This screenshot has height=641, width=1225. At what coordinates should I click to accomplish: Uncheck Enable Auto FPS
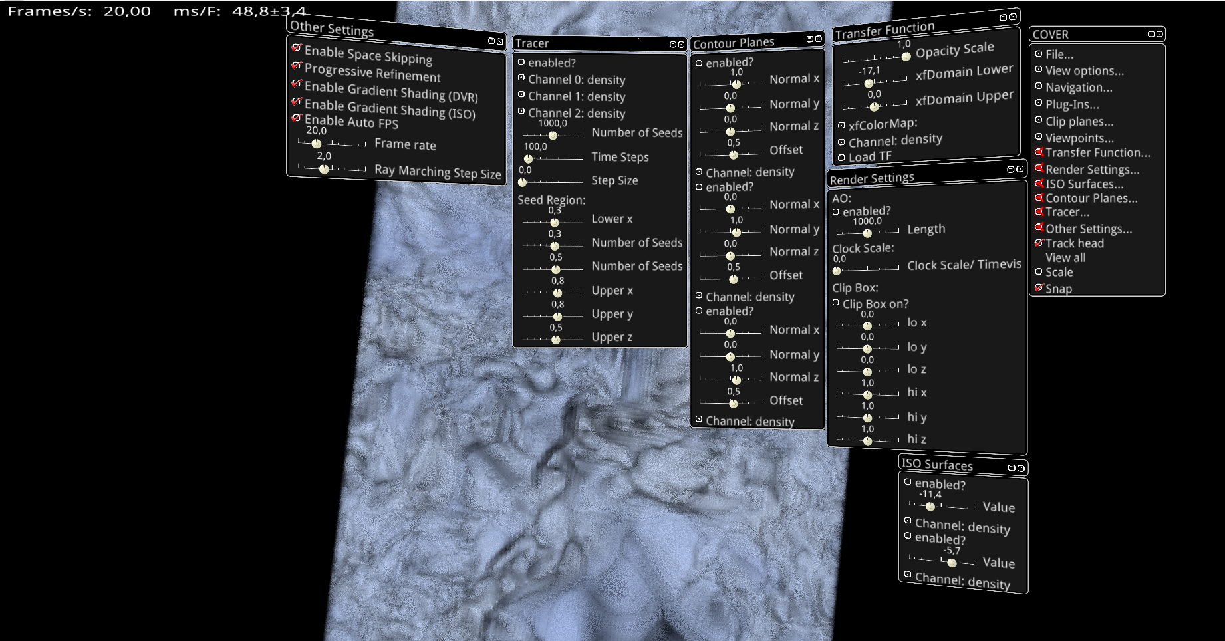click(297, 118)
